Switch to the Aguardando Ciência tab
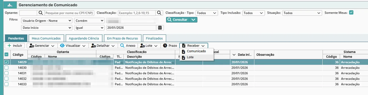Viewport: 368px width, 95px height. pyautogui.click(x=84, y=38)
